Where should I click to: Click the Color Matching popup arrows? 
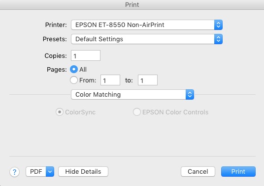190,95
